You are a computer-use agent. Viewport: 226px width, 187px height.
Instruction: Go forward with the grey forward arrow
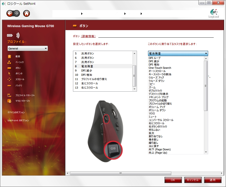(x=17, y=14)
